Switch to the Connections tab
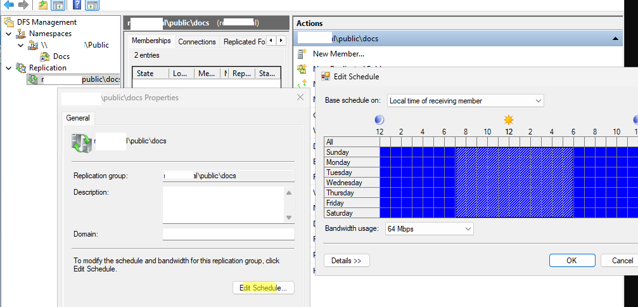 tap(196, 42)
